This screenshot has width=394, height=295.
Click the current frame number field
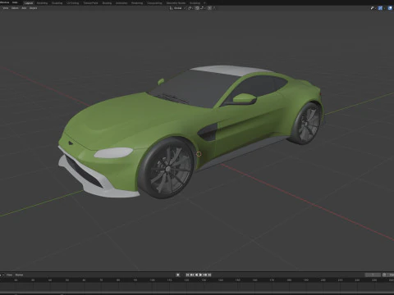[x=373, y=275]
